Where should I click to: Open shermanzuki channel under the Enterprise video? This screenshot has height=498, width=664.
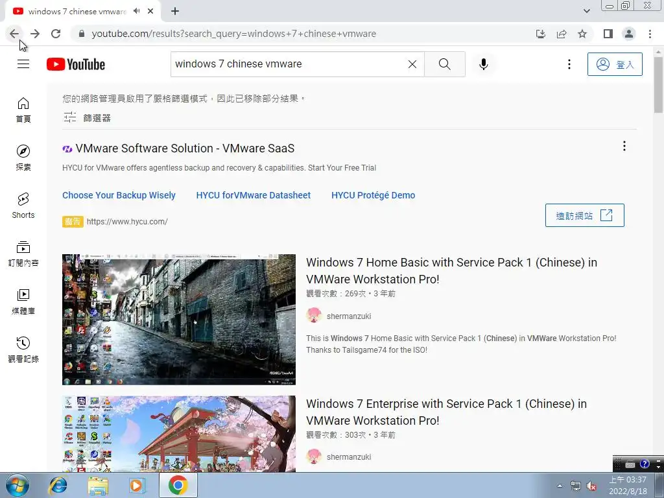click(x=349, y=457)
